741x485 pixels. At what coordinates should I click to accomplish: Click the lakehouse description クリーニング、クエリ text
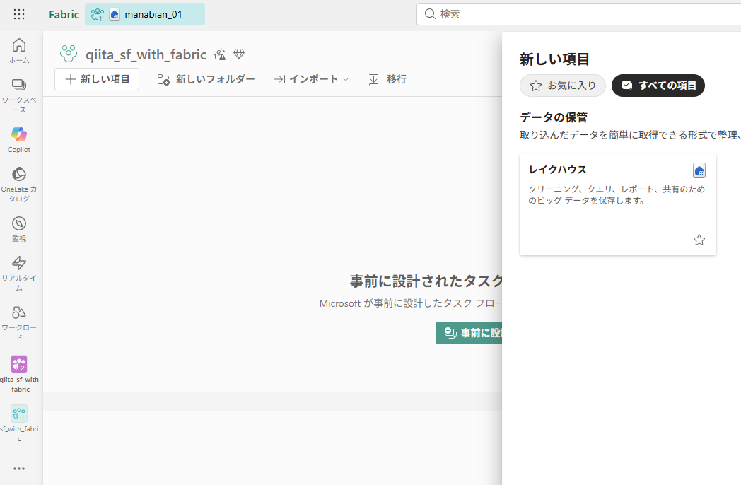point(617,194)
